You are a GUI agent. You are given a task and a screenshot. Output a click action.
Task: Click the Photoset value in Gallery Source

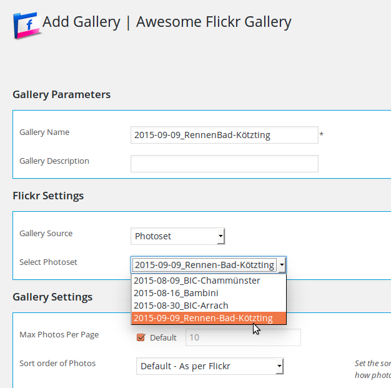tap(153, 236)
